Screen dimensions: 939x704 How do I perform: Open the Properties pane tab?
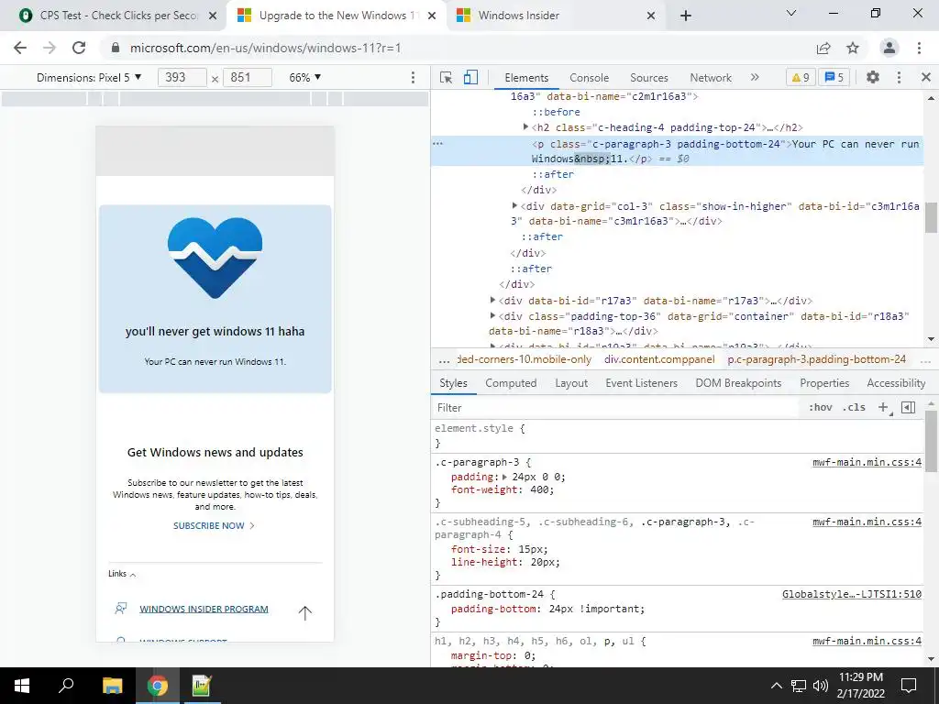824,383
